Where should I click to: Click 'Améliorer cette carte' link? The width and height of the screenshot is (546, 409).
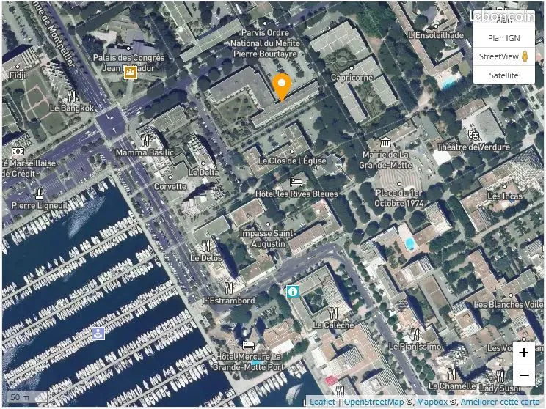click(x=500, y=402)
